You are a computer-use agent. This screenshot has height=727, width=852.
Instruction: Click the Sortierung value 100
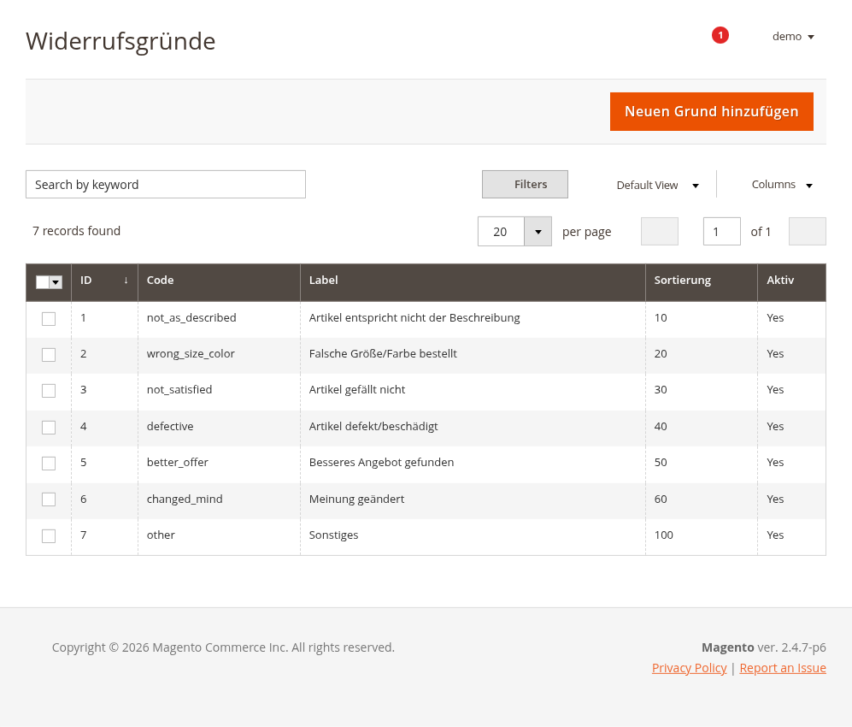point(663,535)
